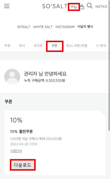Viewport: 111px width, 179px height.
Task: Open the 1:1 문의 tab
Action: click(x=101, y=46)
